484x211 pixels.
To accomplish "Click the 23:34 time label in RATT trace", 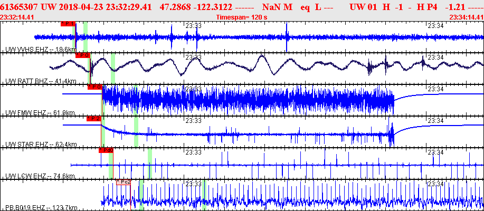I will click(435, 57).
